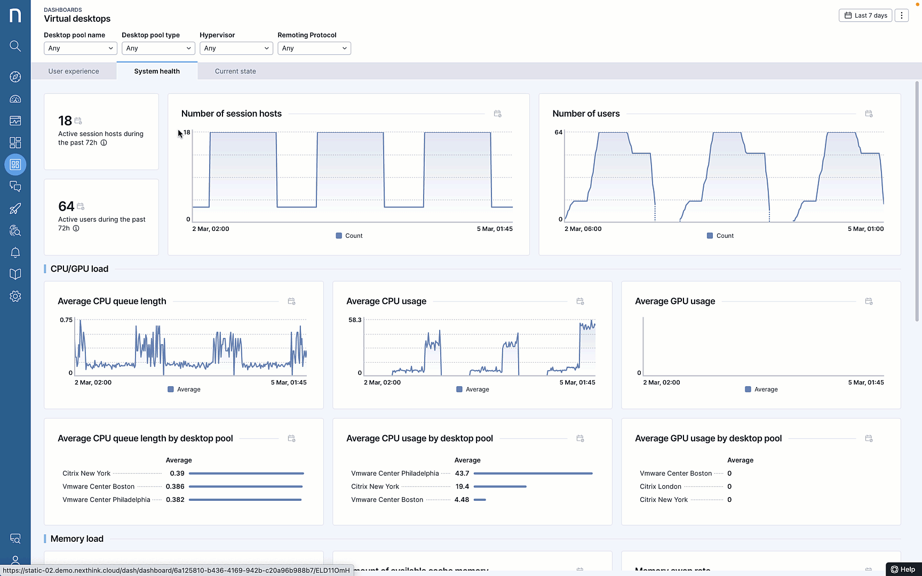Open the Remoting Protocol dropdown
This screenshot has height=576, width=922.
click(x=314, y=48)
